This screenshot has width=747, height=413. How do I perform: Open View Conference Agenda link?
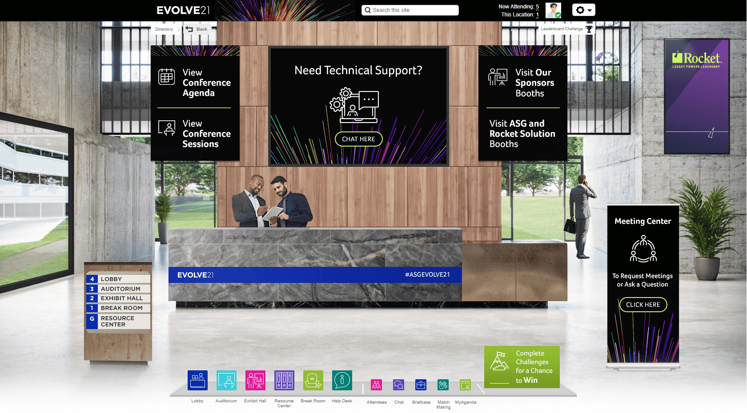coord(206,83)
